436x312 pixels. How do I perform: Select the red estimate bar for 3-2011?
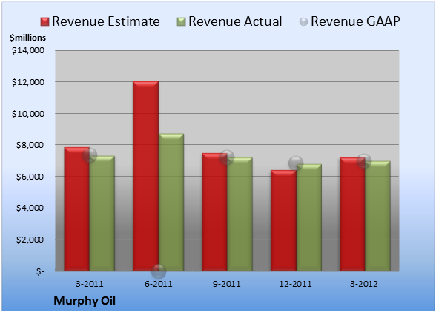pyautogui.click(x=77, y=208)
